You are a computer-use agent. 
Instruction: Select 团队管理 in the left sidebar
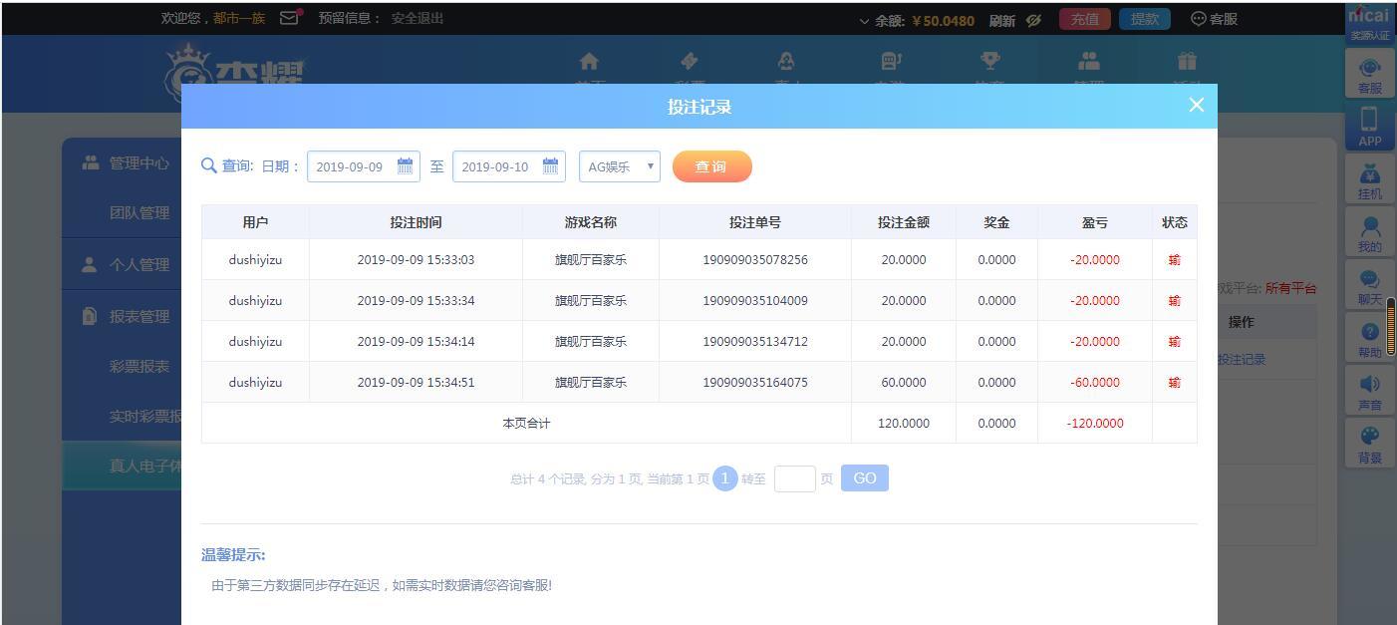139,212
